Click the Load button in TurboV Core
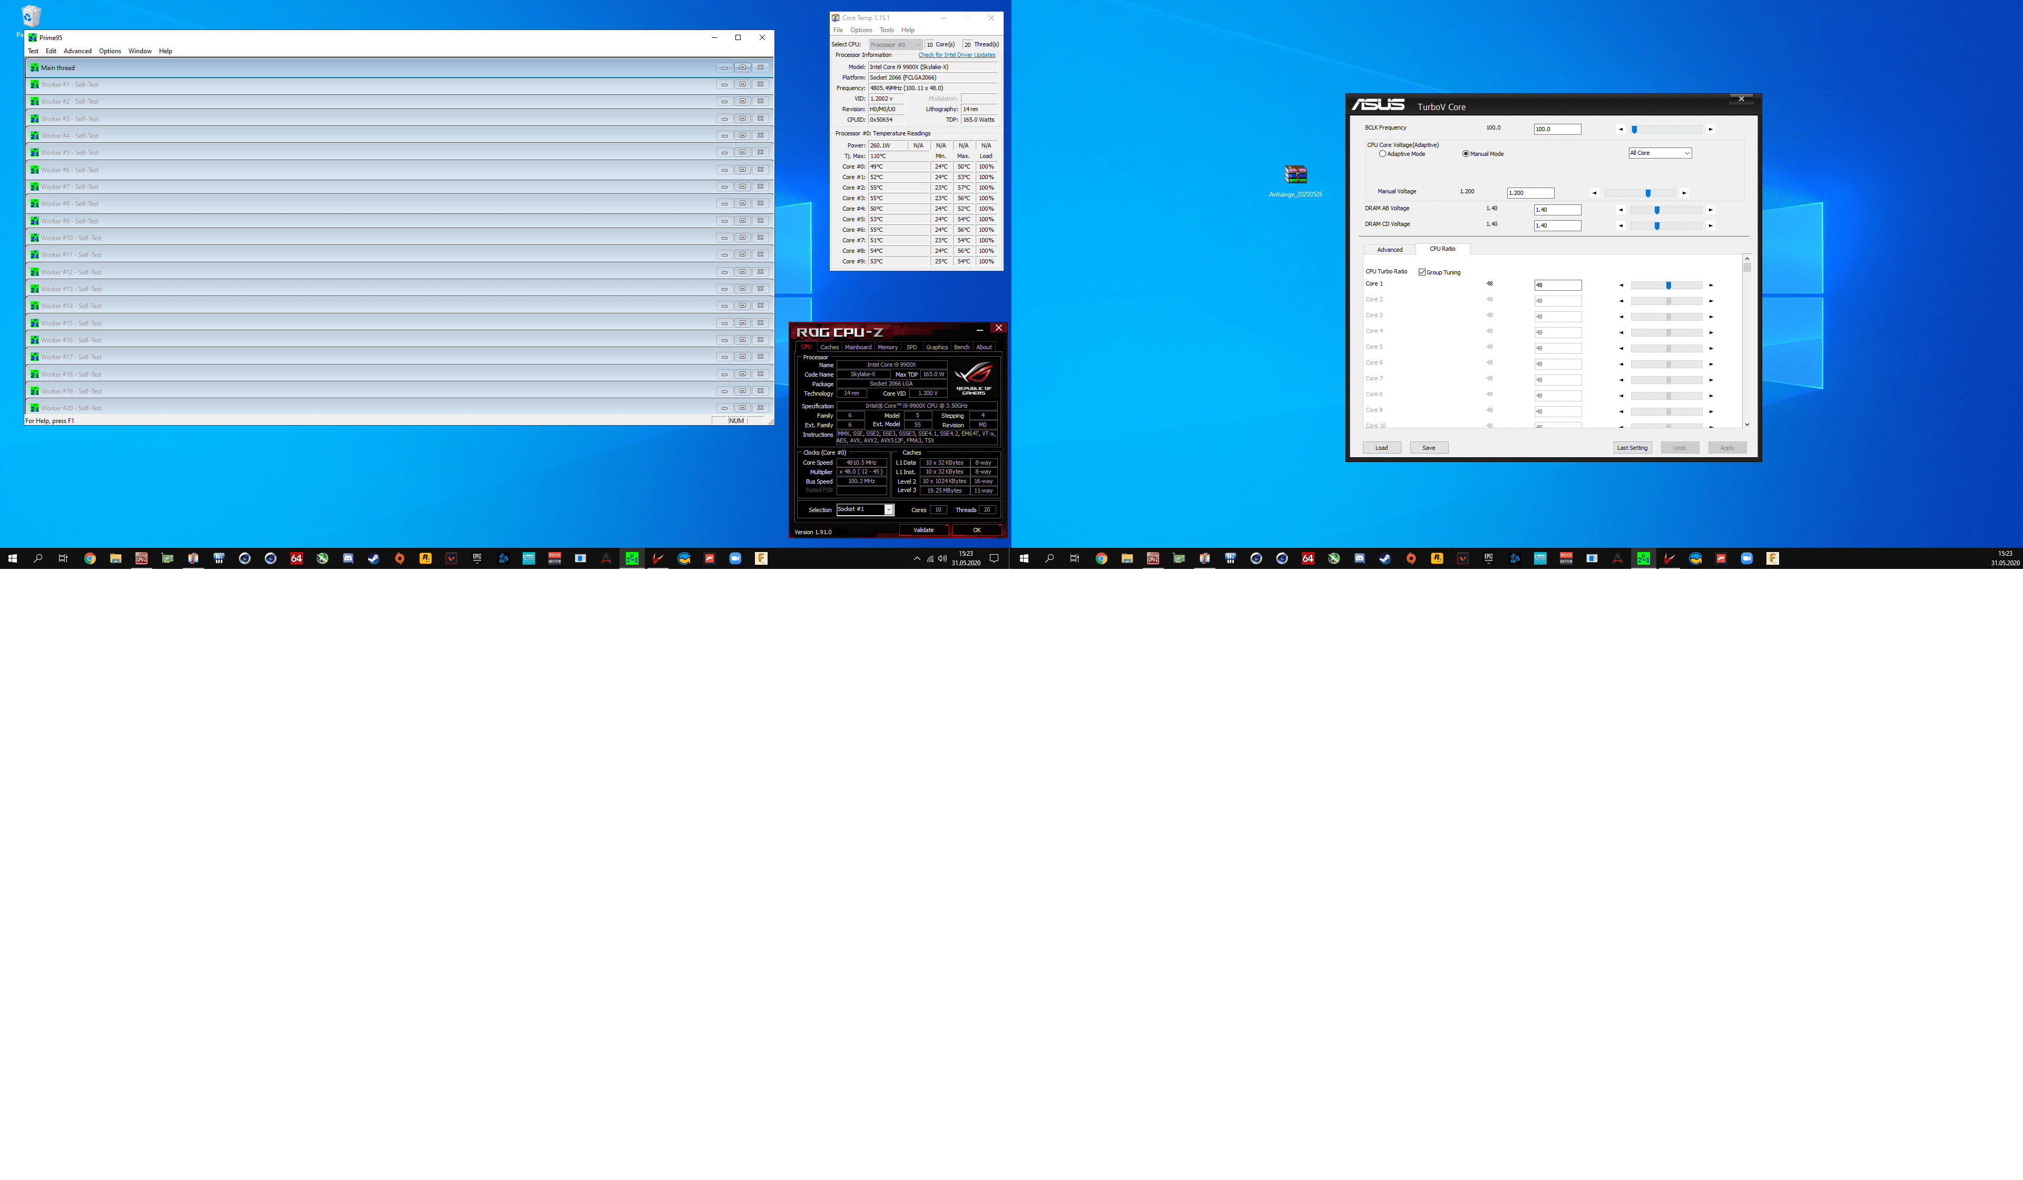Viewport: 2023px width, 1180px height. (1381, 448)
